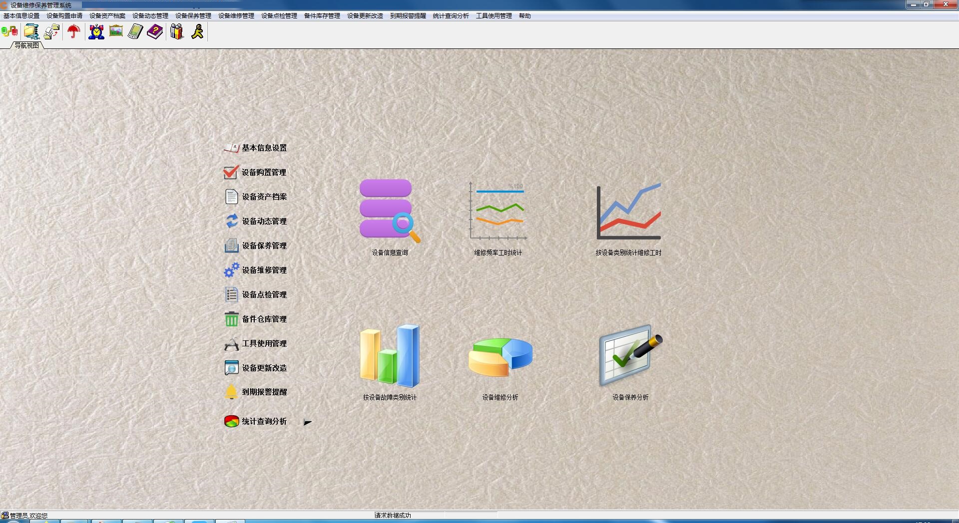Open the 设备资产档案 menu in the menu bar
Viewport: 959px width, 523px height.
pos(107,16)
